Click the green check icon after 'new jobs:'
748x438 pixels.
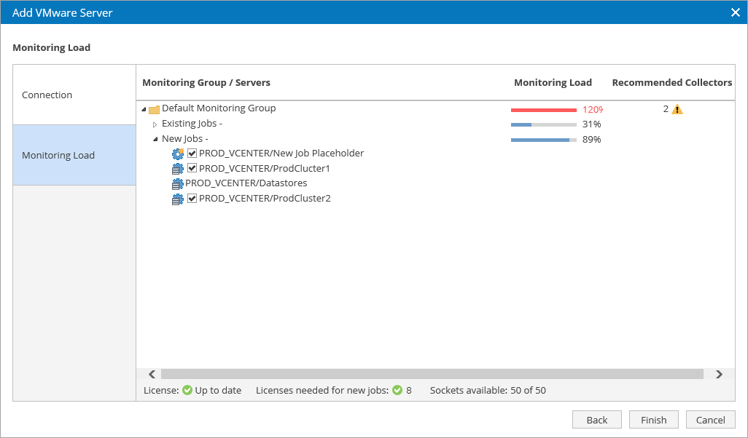(397, 391)
